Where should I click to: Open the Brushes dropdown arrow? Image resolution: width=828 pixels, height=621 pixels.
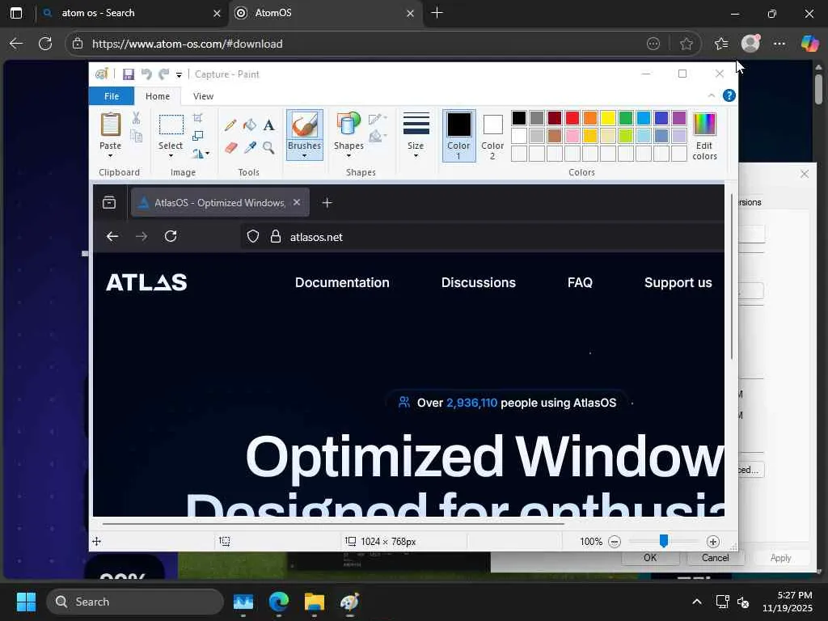pyautogui.click(x=305, y=156)
